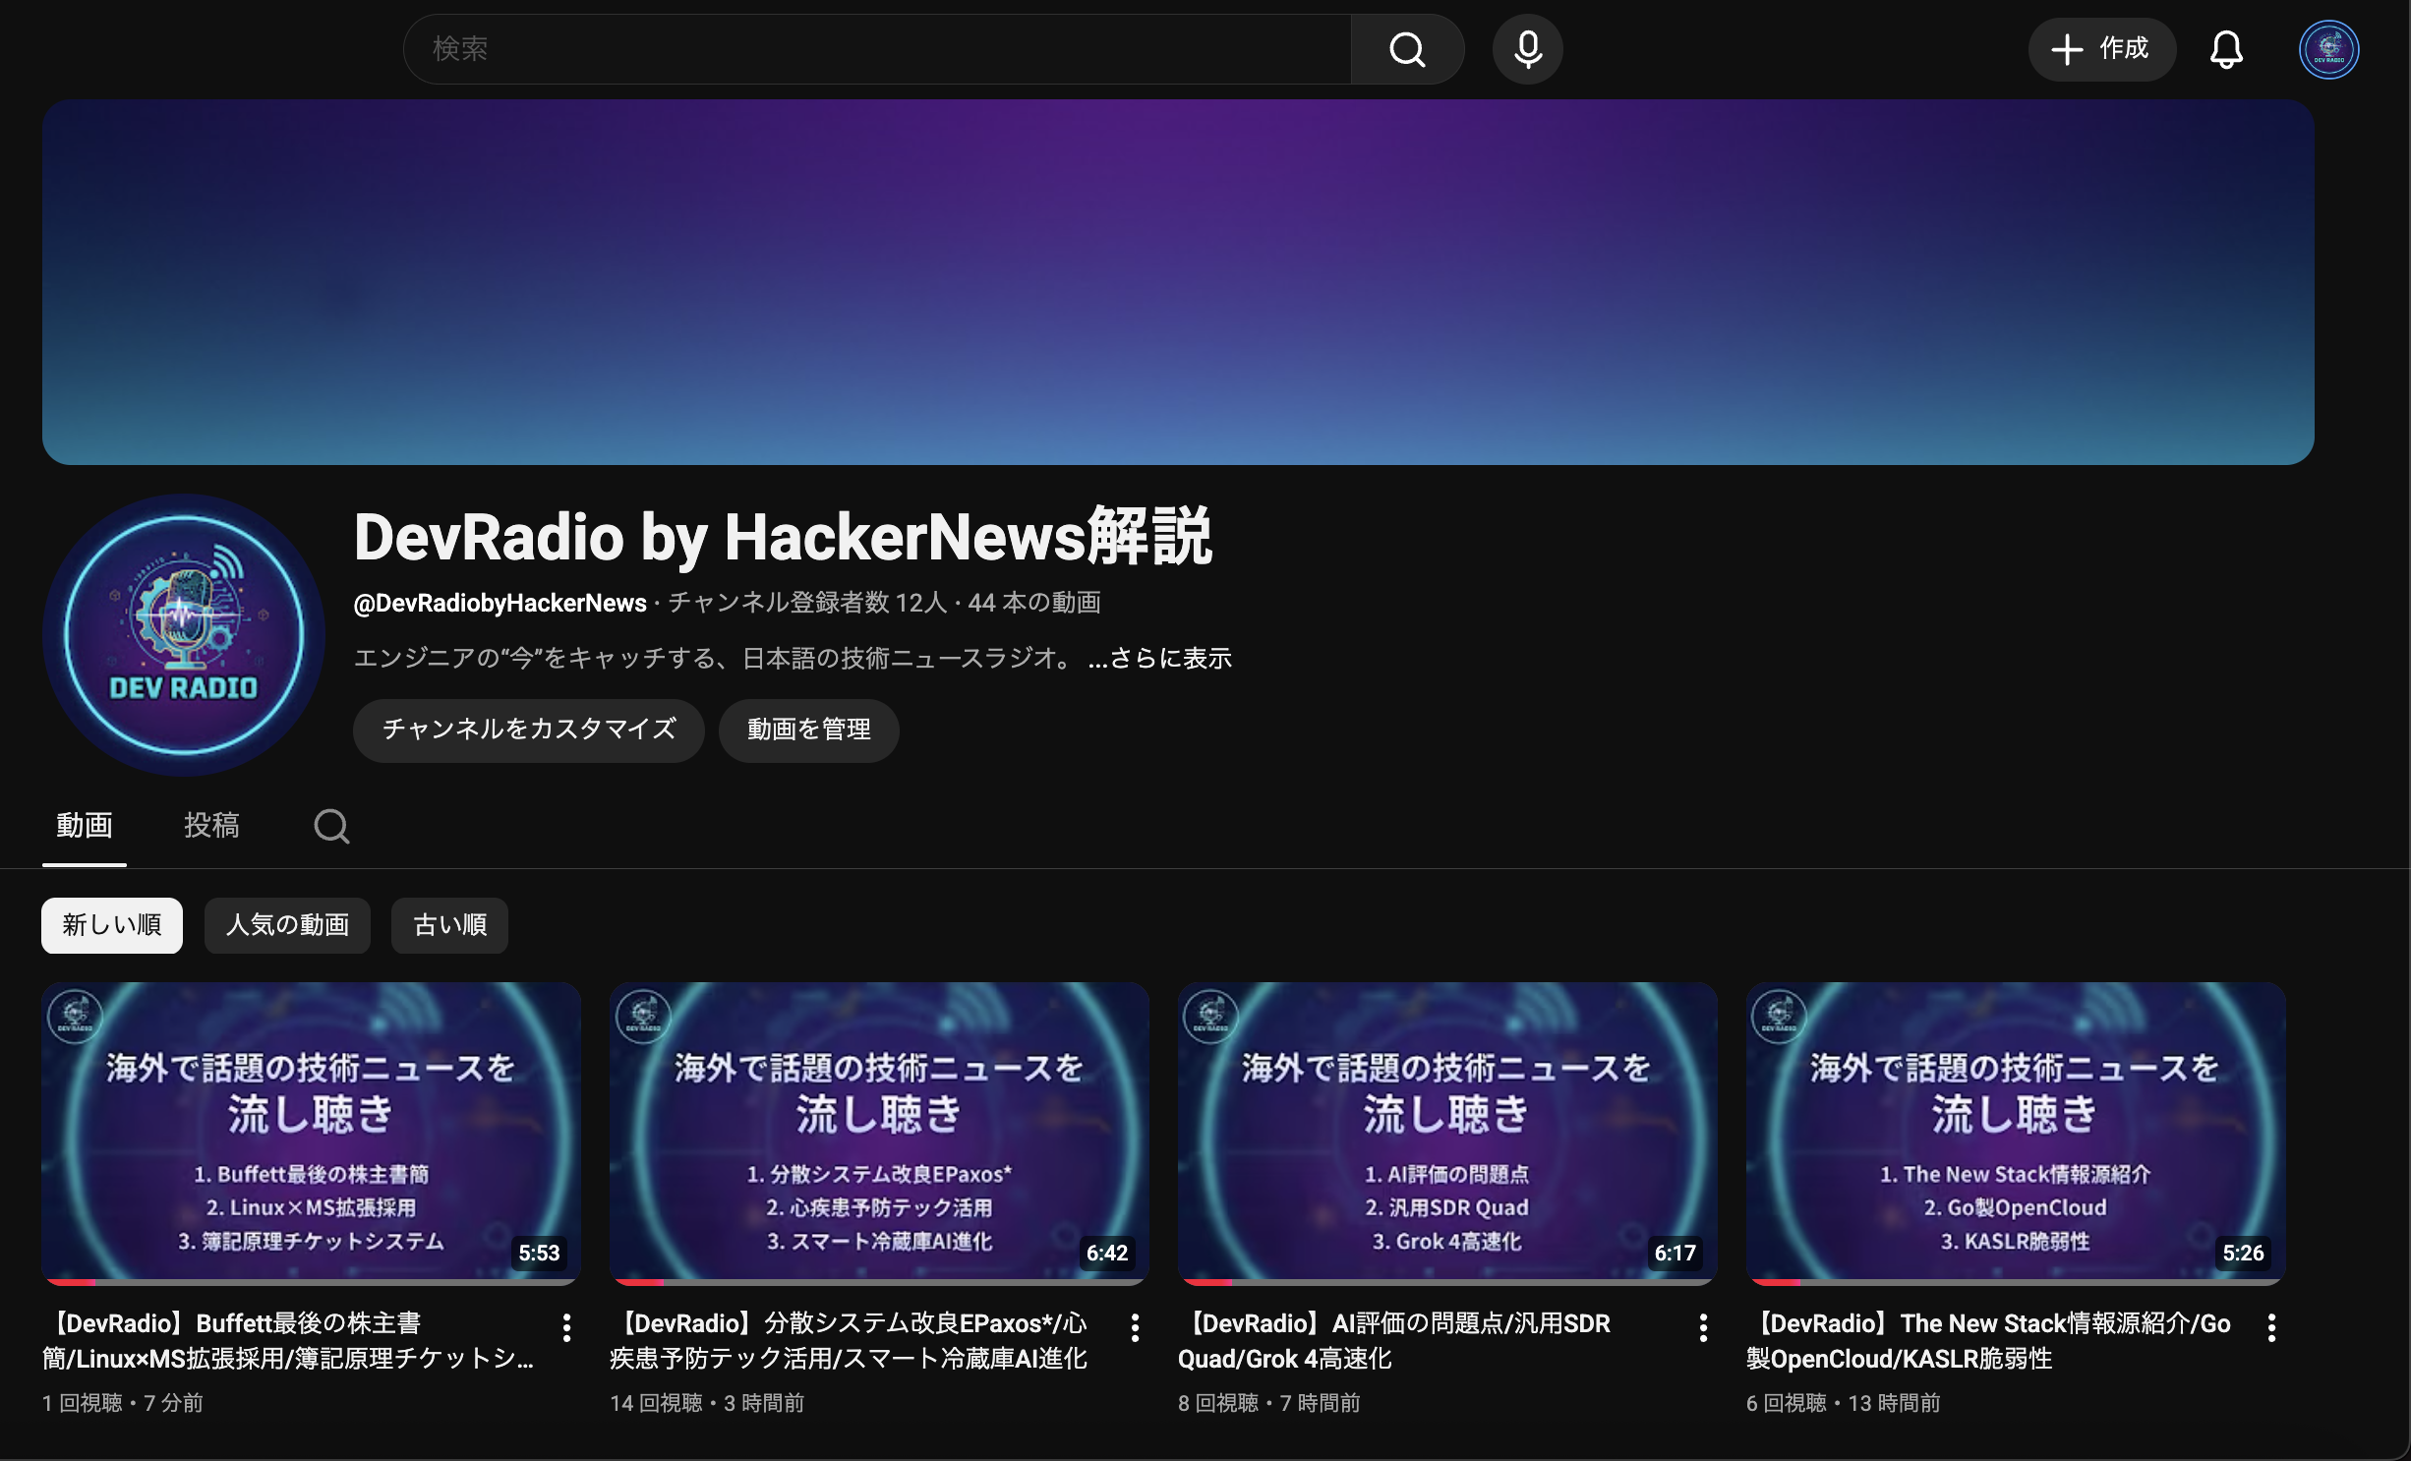
Task: Open the Grok 4高速化 video thumbnail
Action: pos(1446,1131)
